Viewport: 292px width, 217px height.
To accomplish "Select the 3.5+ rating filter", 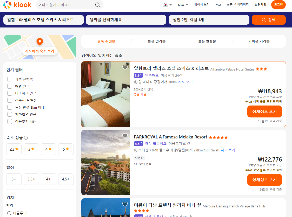I will coord(31,179).
